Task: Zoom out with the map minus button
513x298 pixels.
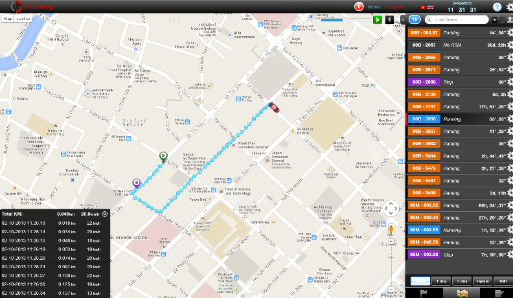Action: pos(391,290)
